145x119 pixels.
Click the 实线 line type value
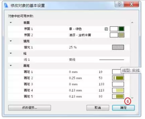click(72, 60)
